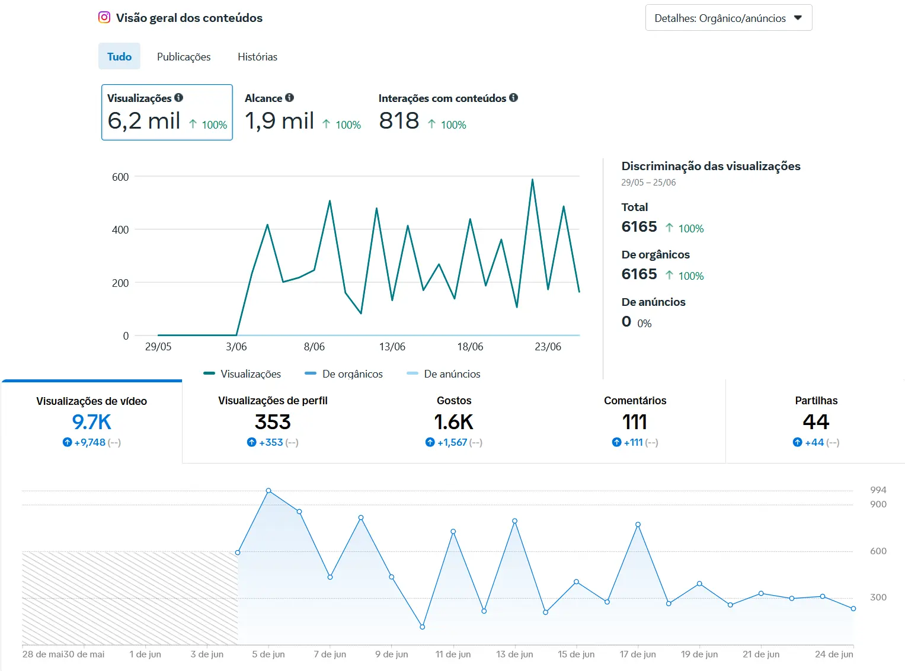Viewport: 905px width, 671px height.
Task: Click up-arrow icon under Gostos
Action: (430, 442)
